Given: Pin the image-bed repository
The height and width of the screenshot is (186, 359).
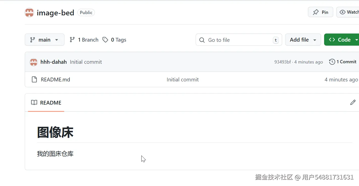Looking at the screenshot, I should pyautogui.click(x=320, y=12).
